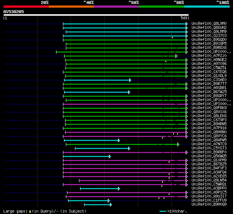
Task: Click the Large gaps legend text
Action: click(45, 211)
